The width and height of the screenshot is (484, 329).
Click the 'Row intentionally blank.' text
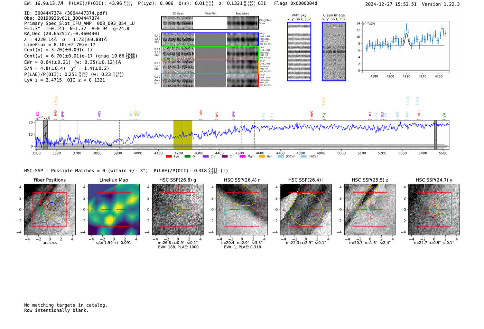[x=56, y=310]
